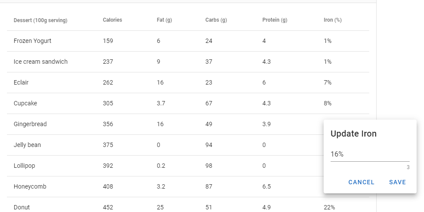Image resolution: width=424 pixels, height=212 pixels.
Task: Click the Save button in Update Iron dialog
Action: 397,182
